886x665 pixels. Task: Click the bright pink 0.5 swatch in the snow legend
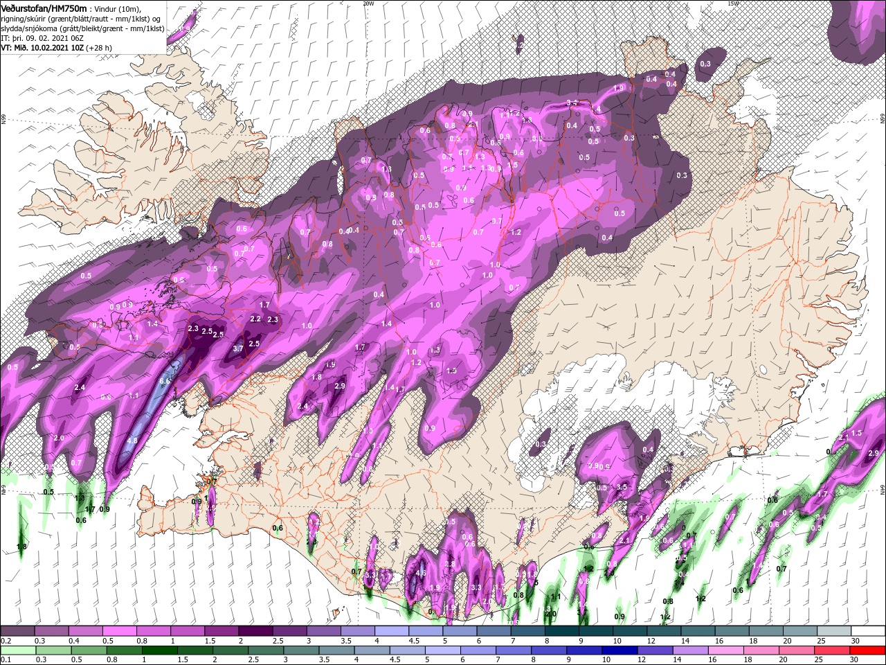click(120, 631)
